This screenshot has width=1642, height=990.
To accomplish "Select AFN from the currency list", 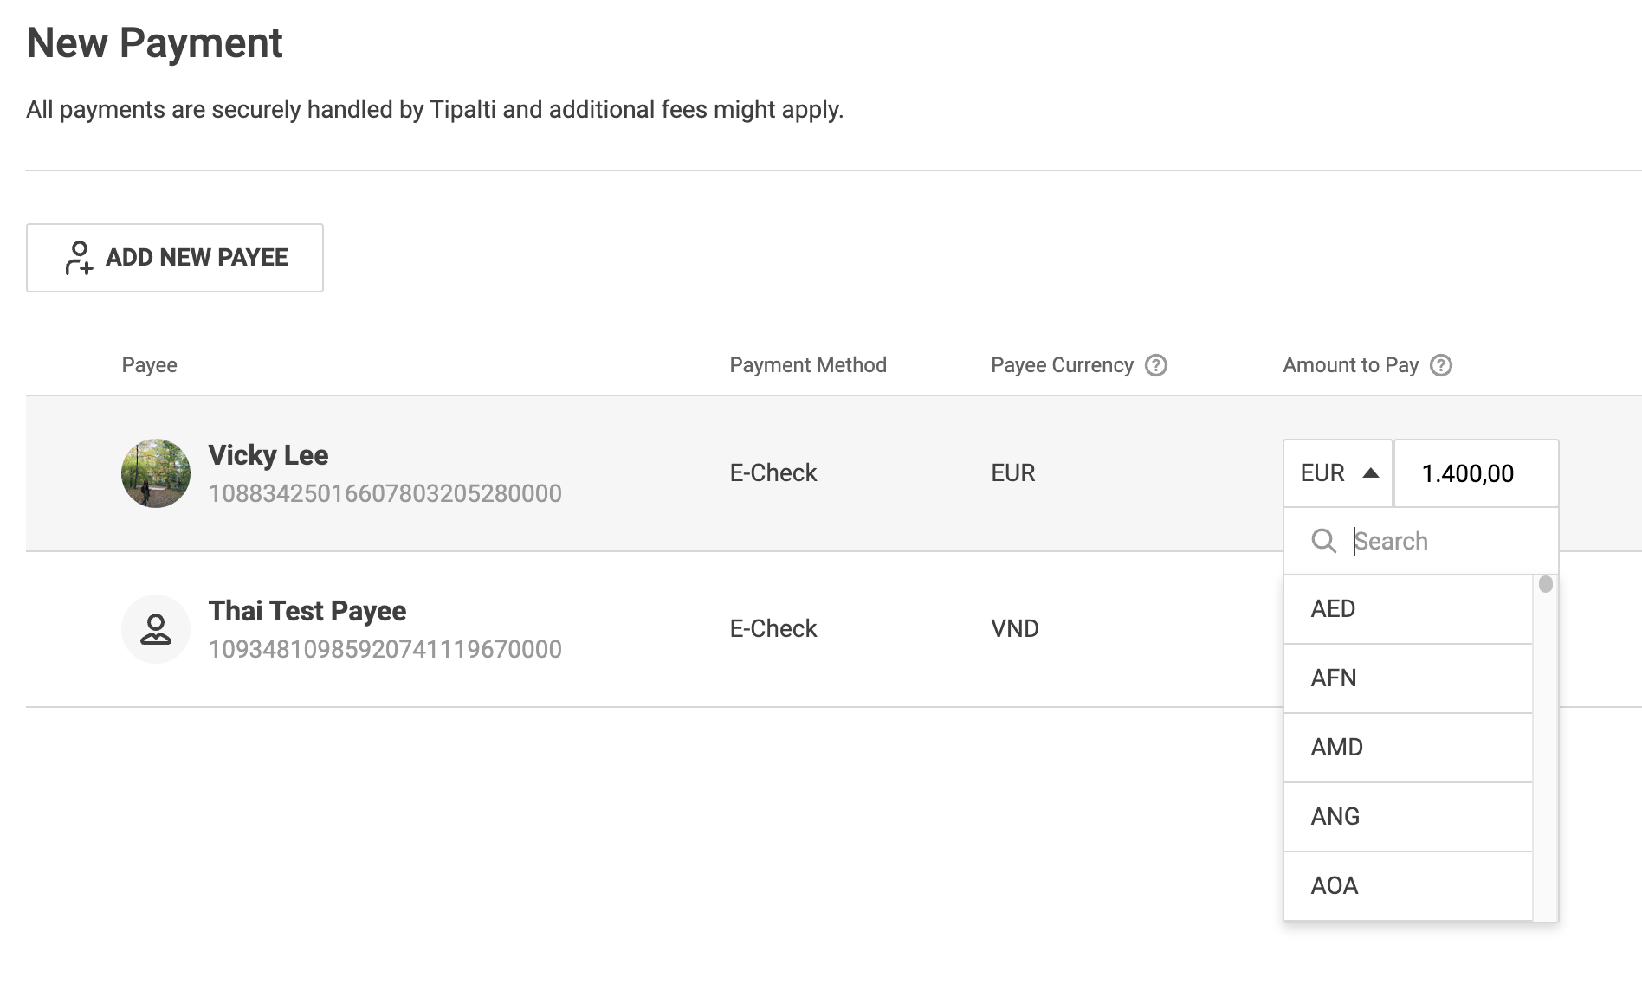I will 1408,678.
